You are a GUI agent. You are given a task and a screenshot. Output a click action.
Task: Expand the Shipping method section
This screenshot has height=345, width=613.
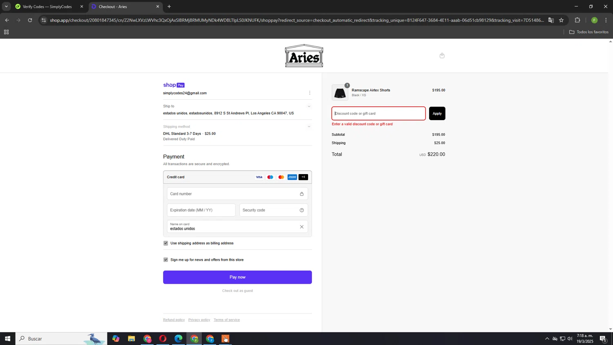click(x=309, y=127)
